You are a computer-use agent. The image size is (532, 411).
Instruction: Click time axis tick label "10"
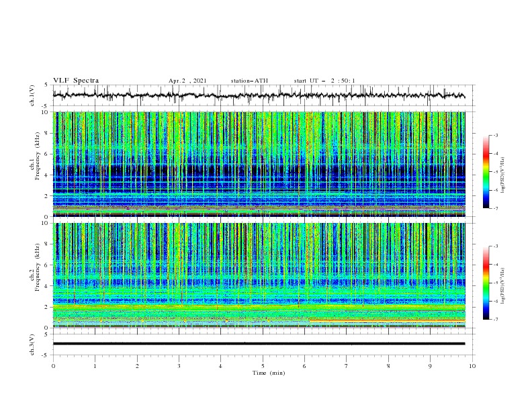(472, 366)
